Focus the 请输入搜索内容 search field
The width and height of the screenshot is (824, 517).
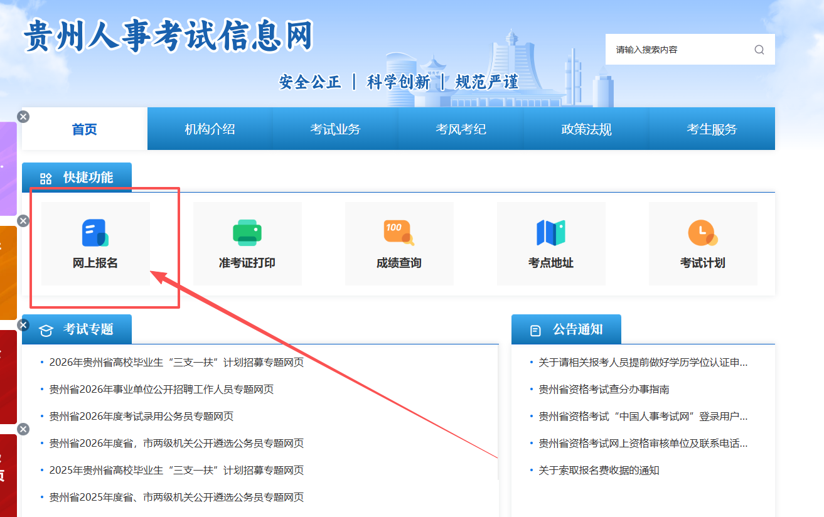tap(678, 50)
